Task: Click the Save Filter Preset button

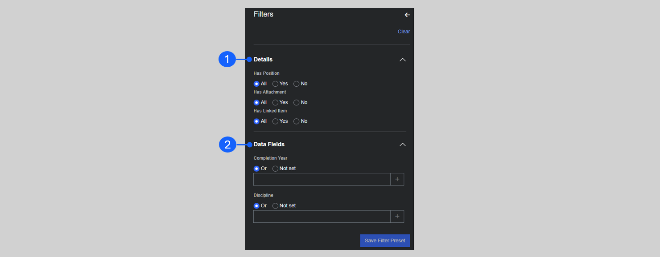Action: (385, 241)
